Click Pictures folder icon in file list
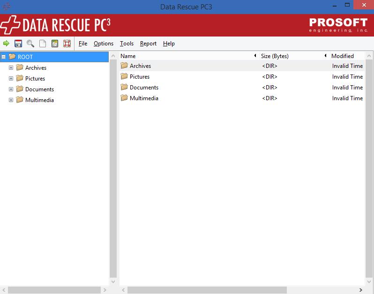 tap(124, 76)
